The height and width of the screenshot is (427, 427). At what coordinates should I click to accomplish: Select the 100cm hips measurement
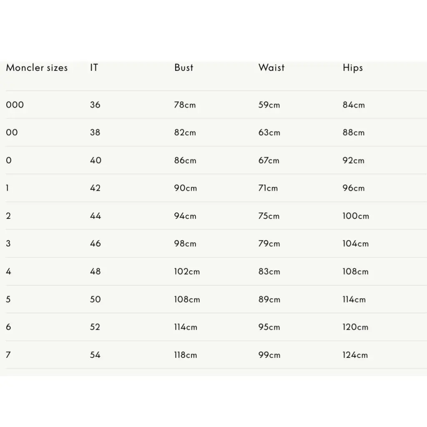coord(356,216)
